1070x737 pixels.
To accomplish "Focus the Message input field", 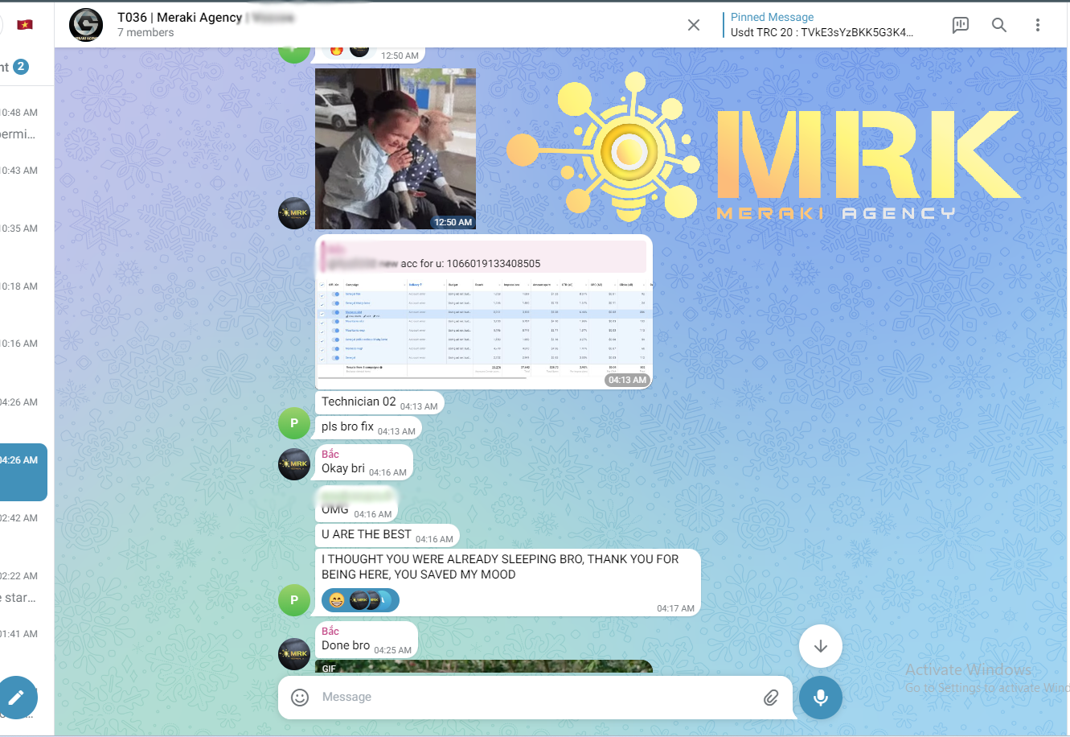I will click(x=535, y=698).
